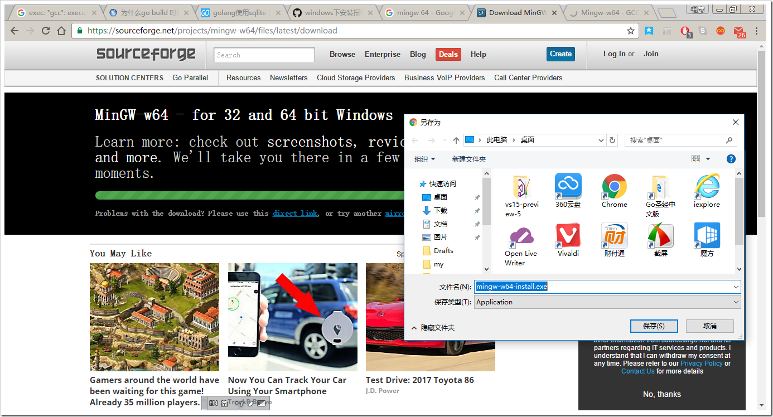Select the Go圣经中文版 folder
Viewport: 773px width, 417px height.
pos(661,195)
